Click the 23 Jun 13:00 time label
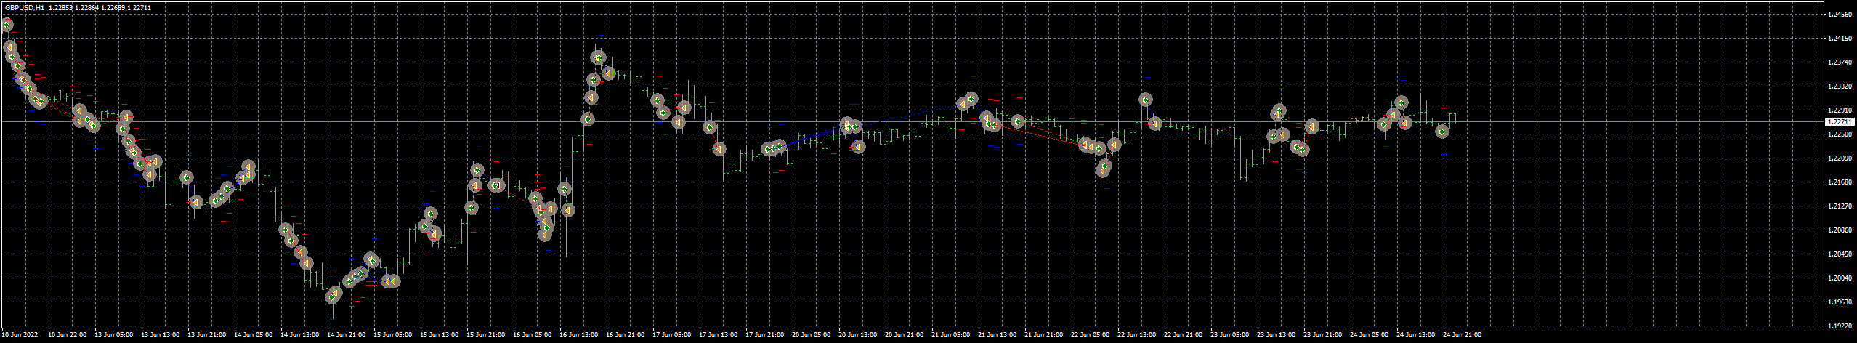 click(1276, 336)
